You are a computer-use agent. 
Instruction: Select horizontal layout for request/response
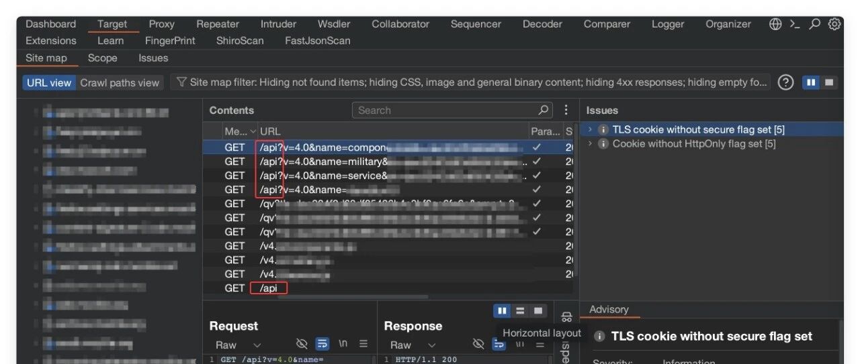point(502,311)
